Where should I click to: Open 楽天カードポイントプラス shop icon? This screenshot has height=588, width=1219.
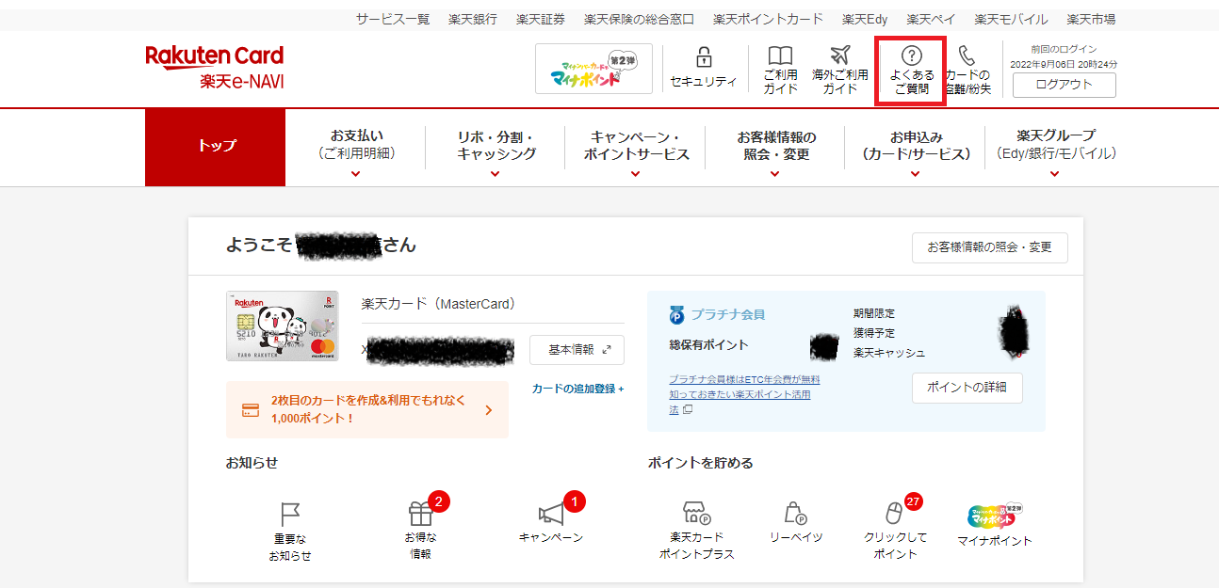pos(696,513)
